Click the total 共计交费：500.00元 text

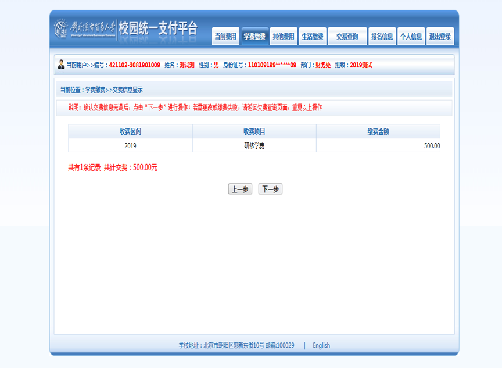click(131, 167)
